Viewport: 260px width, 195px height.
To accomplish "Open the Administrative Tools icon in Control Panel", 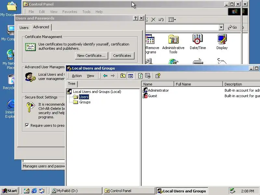I will tap(173, 44).
